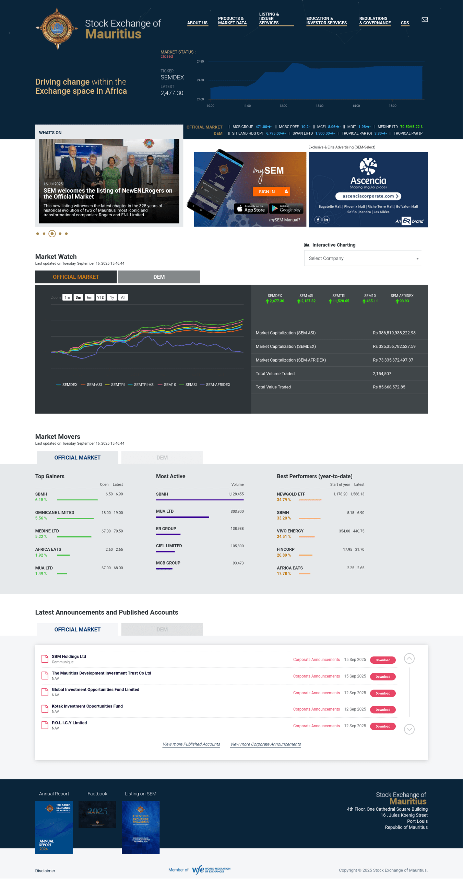This screenshot has height=879, width=463.
Task: Select DEM tab under Market Movers
Action: (162, 458)
